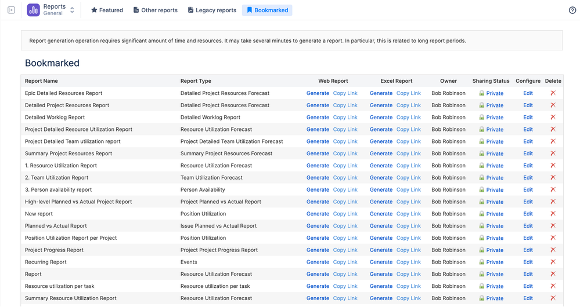Copy web report link for Detailed Project Resources Report
This screenshot has height=307, width=580.
(x=345, y=105)
